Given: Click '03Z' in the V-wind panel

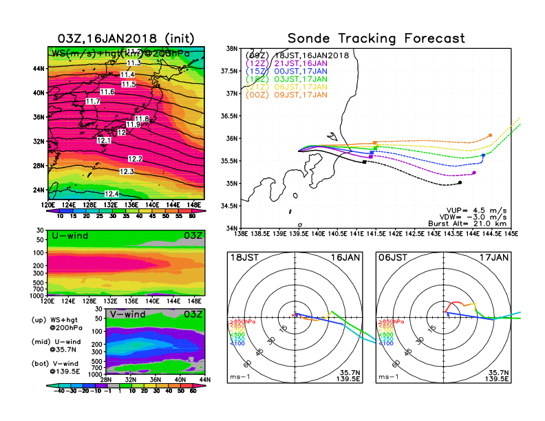Looking at the screenshot, I should point(193,314).
